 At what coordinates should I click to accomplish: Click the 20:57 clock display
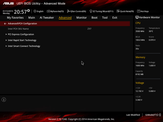pyautogui.click(x=20, y=12)
